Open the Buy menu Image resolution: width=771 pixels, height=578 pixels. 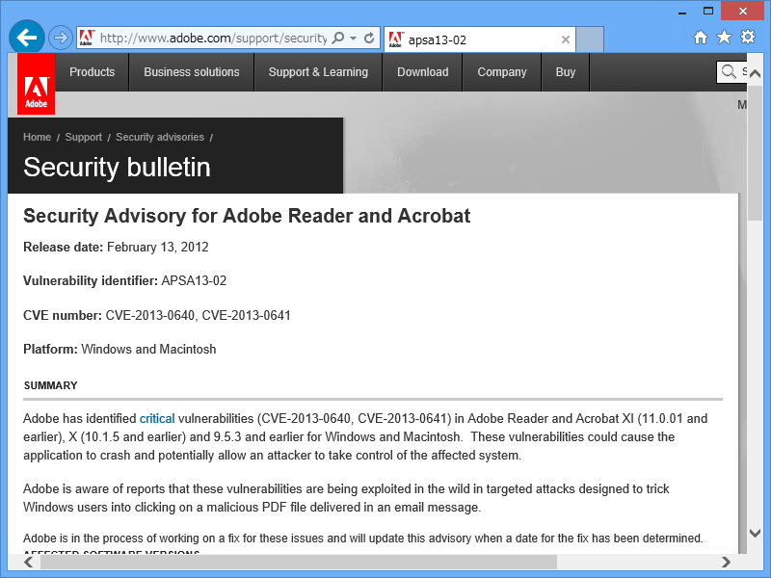pyautogui.click(x=566, y=72)
